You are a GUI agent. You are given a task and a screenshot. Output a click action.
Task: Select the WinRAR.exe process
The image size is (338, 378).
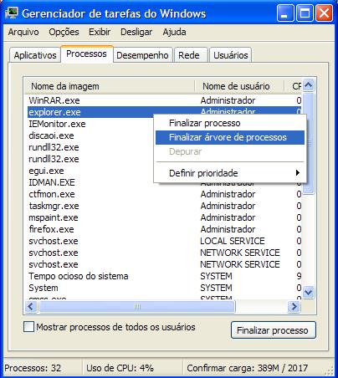coord(164,100)
